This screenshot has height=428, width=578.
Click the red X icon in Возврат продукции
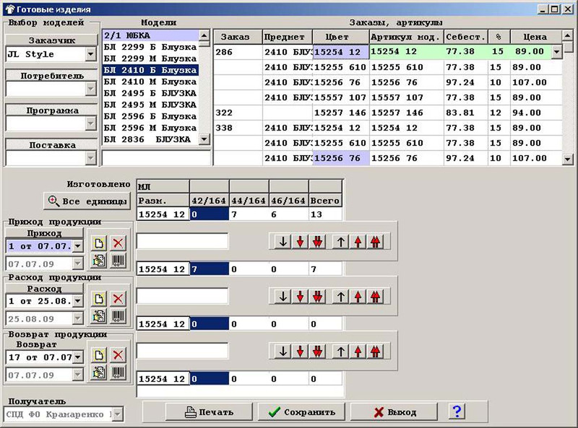(x=118, y=355)
